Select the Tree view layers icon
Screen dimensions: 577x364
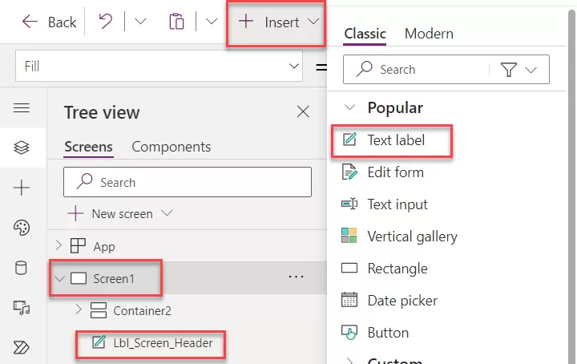coord(22,148)
